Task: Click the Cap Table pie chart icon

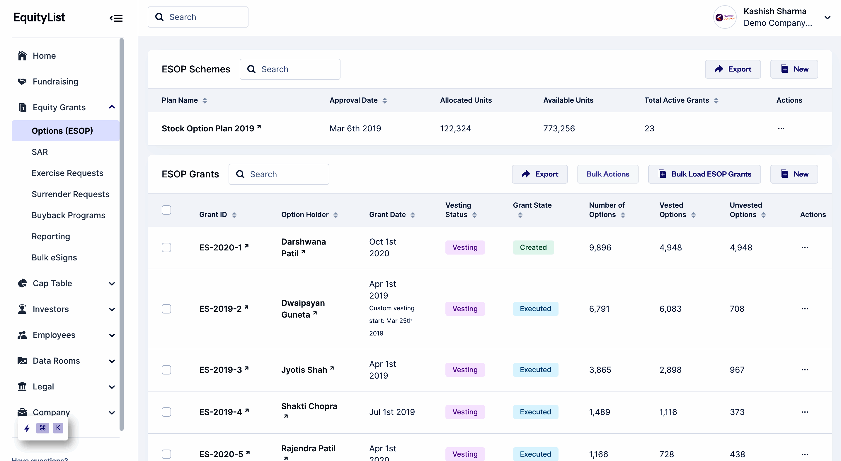Action: click(22, 283)
